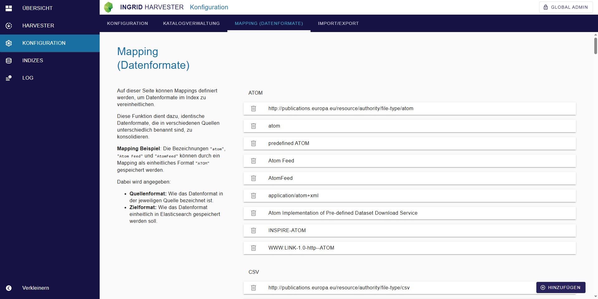Click the Global Admin button

coord(566,7)
